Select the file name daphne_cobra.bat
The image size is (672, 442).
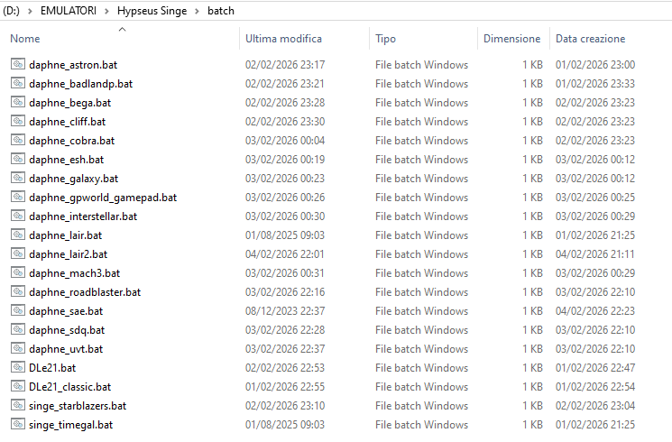click(x=72, y=141)
